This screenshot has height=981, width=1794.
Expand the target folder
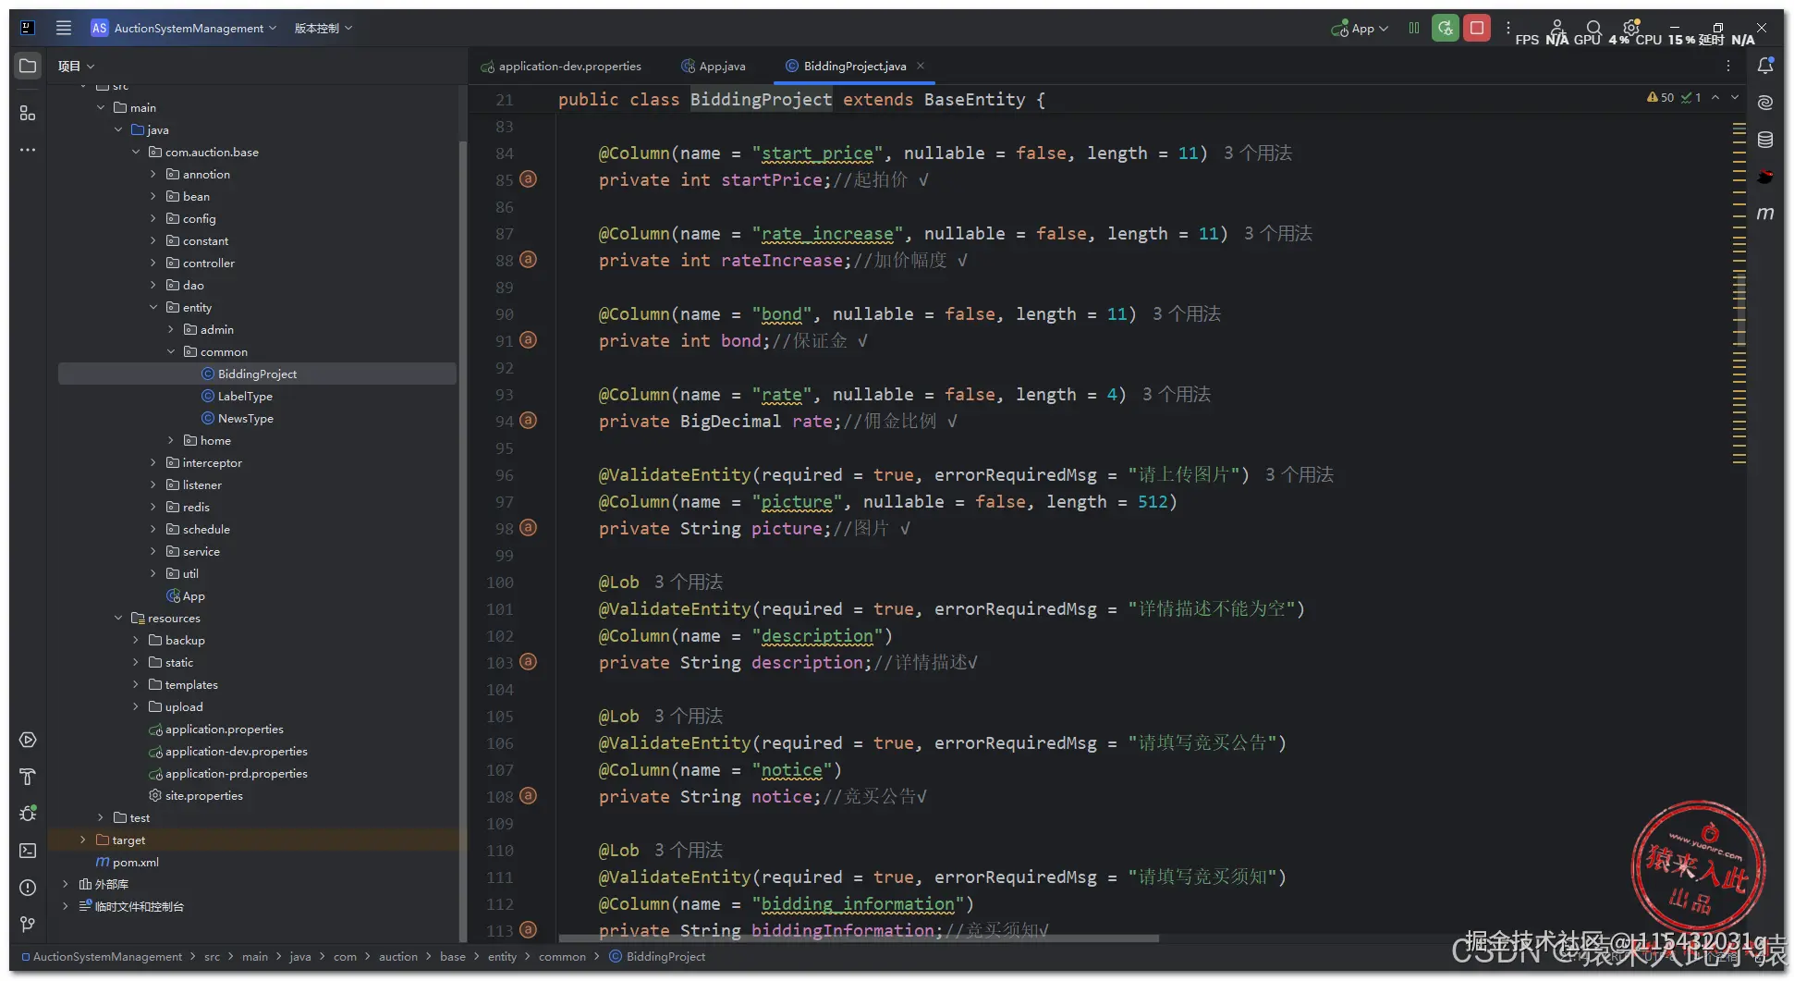pyautogui.click(x=83, y=840)
